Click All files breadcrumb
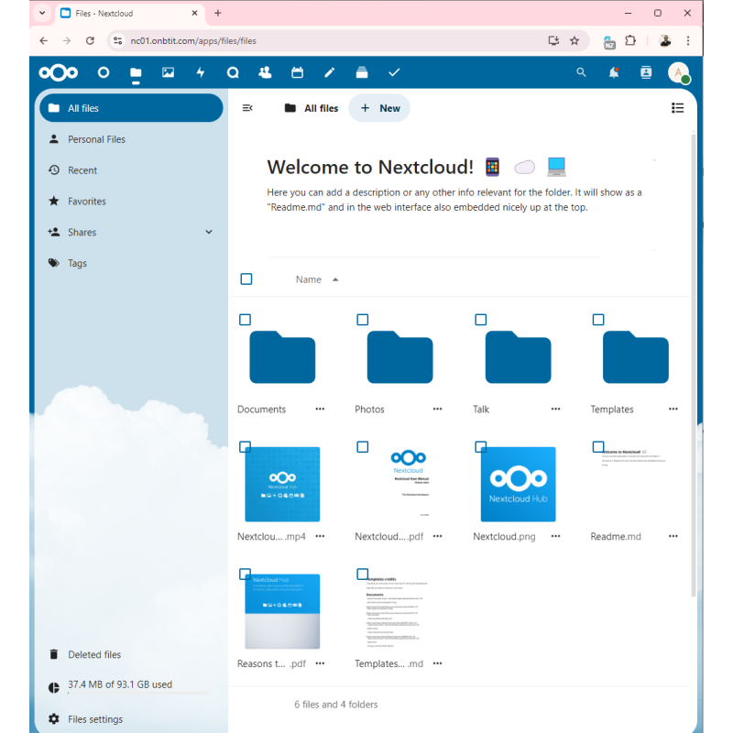Image resolution: width=733 pixels, height=733 pixels. 312,108
